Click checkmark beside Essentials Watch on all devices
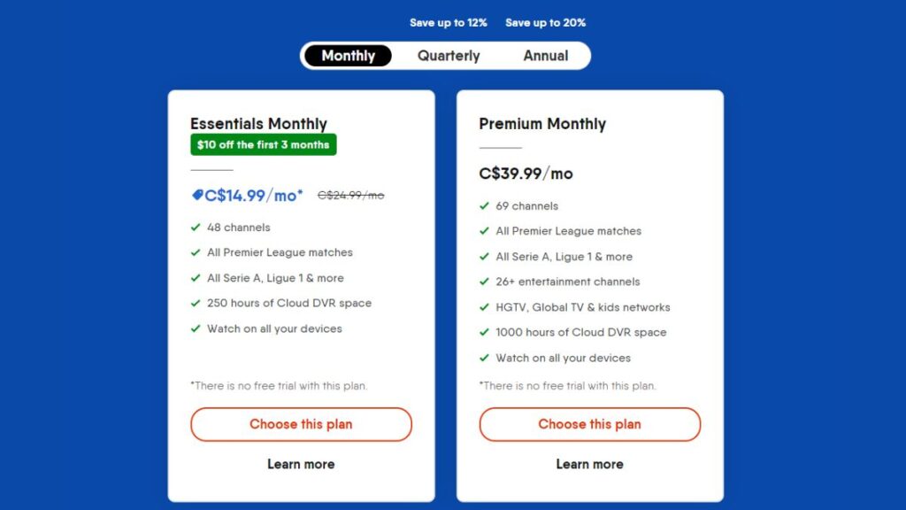Image resolution: width=906 pixels, height=510 pixels. point(196,328)
